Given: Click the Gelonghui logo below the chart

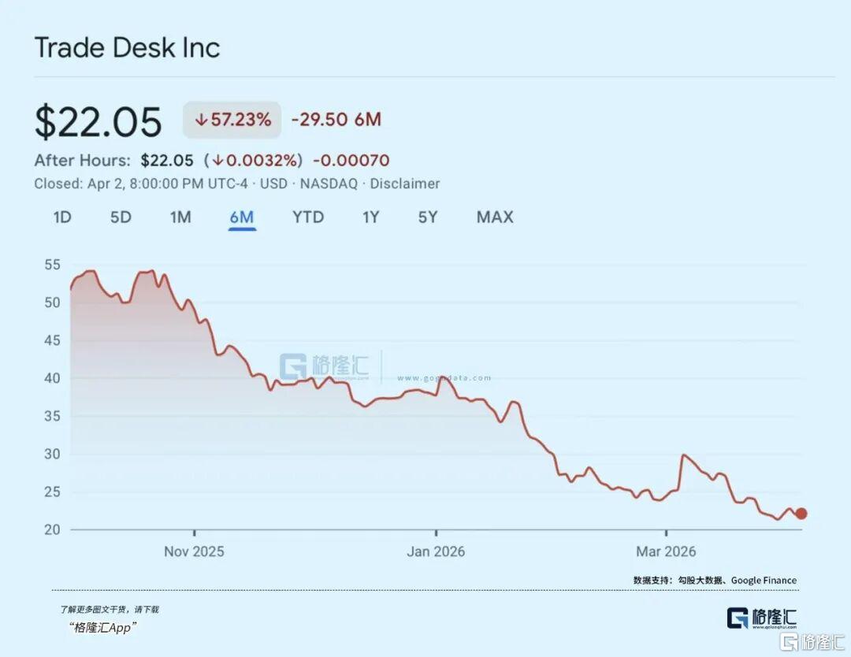Looking at the screenshot, I should tap(761, 618).
